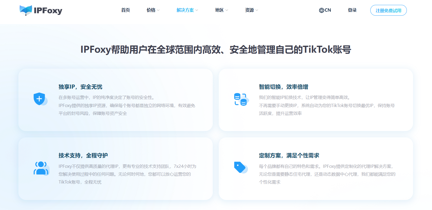The height and width of the screenshot is (210, 432).
Task: Click the text 在多账号运营中，IP的纯净度决定了账号的安全性。
Action: [107, 97]
